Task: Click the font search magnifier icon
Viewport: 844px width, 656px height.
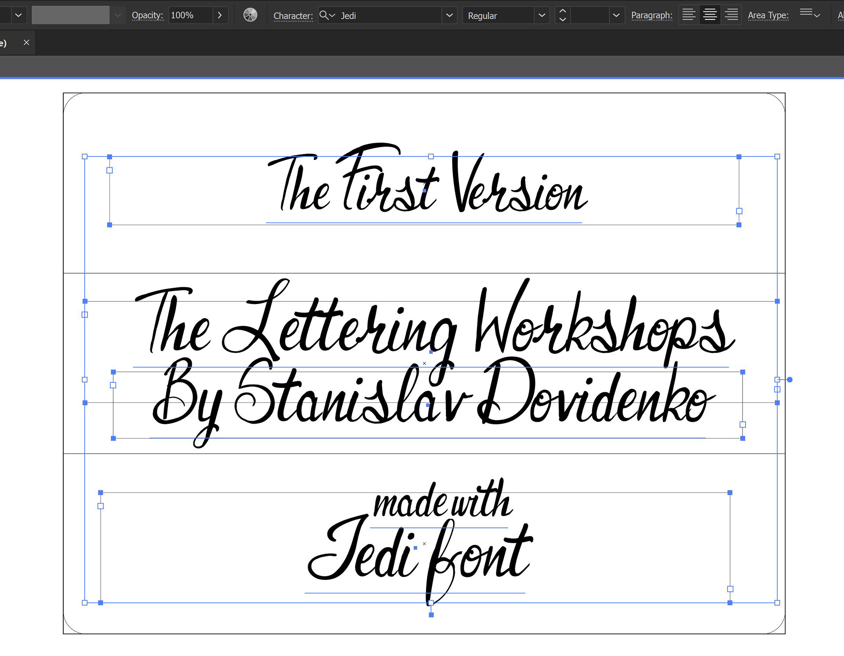Action: [324, 15]
